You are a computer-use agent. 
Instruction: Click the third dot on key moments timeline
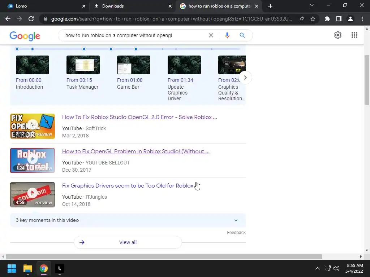click(x=84, y=49)
